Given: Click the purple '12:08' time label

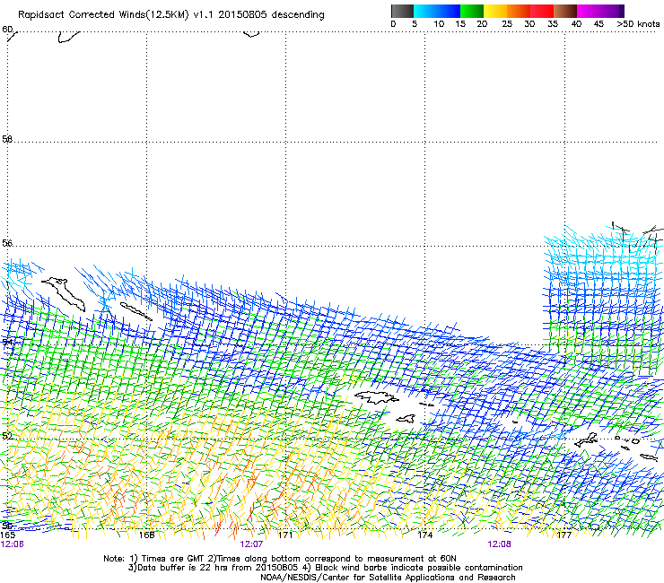Looking at the screenshot, I should tap(499, 544).
